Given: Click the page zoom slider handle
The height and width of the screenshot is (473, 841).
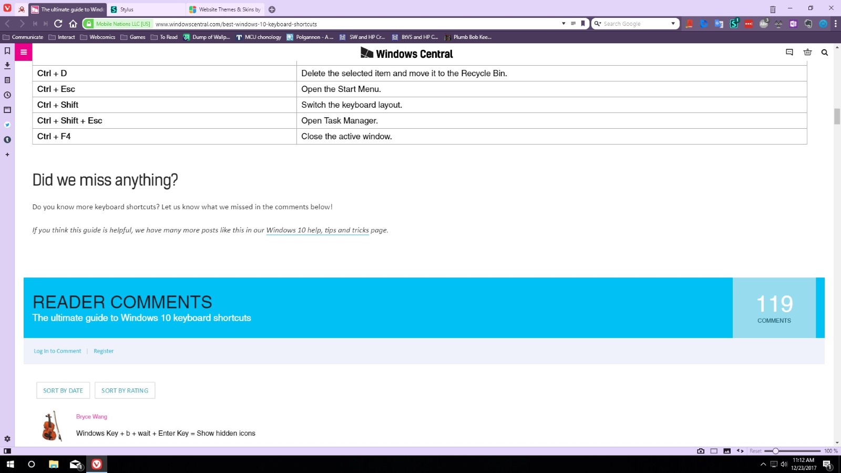Looking at the screenshot, I should (775, 451).
